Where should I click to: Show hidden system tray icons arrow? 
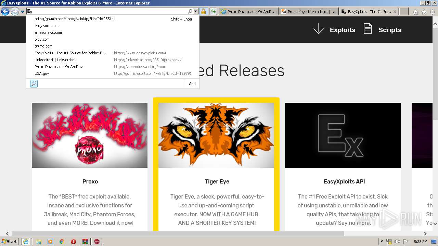(382, 242)
